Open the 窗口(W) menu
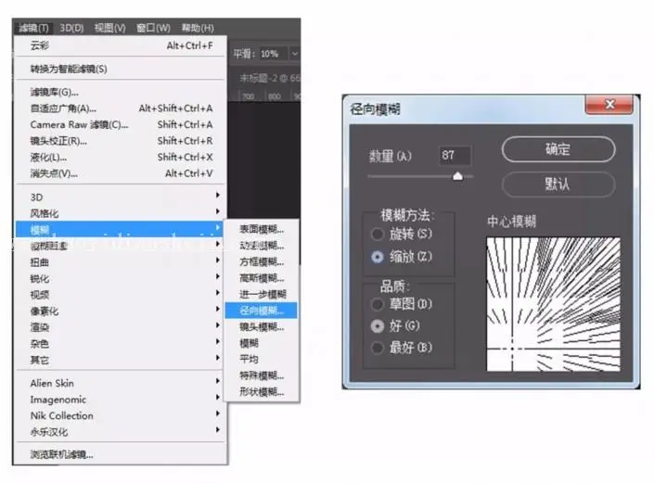 coord(153,28)
